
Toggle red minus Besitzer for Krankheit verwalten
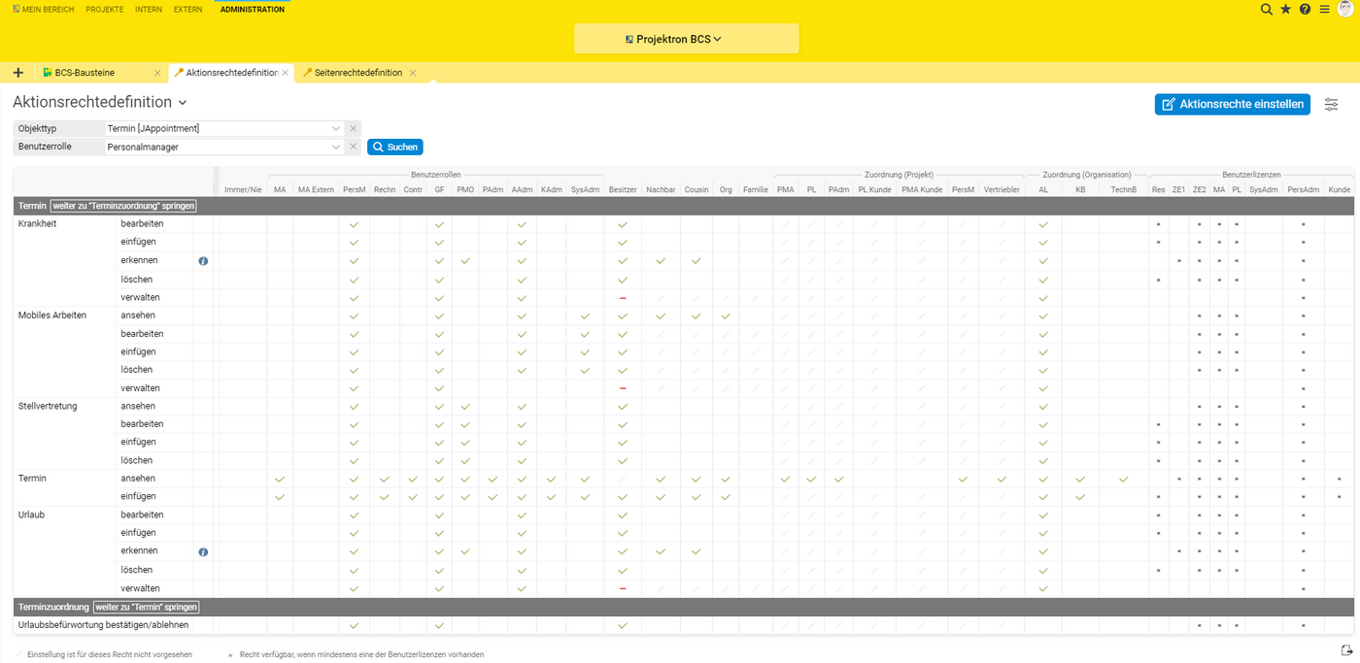pos(623,297)
